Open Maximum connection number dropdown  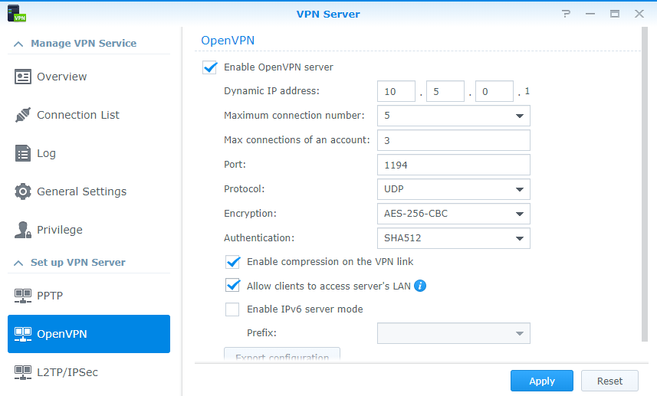point(454,116)
